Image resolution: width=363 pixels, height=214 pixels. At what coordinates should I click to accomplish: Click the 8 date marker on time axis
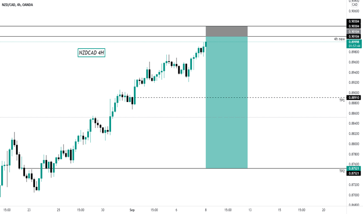(206, 210)
